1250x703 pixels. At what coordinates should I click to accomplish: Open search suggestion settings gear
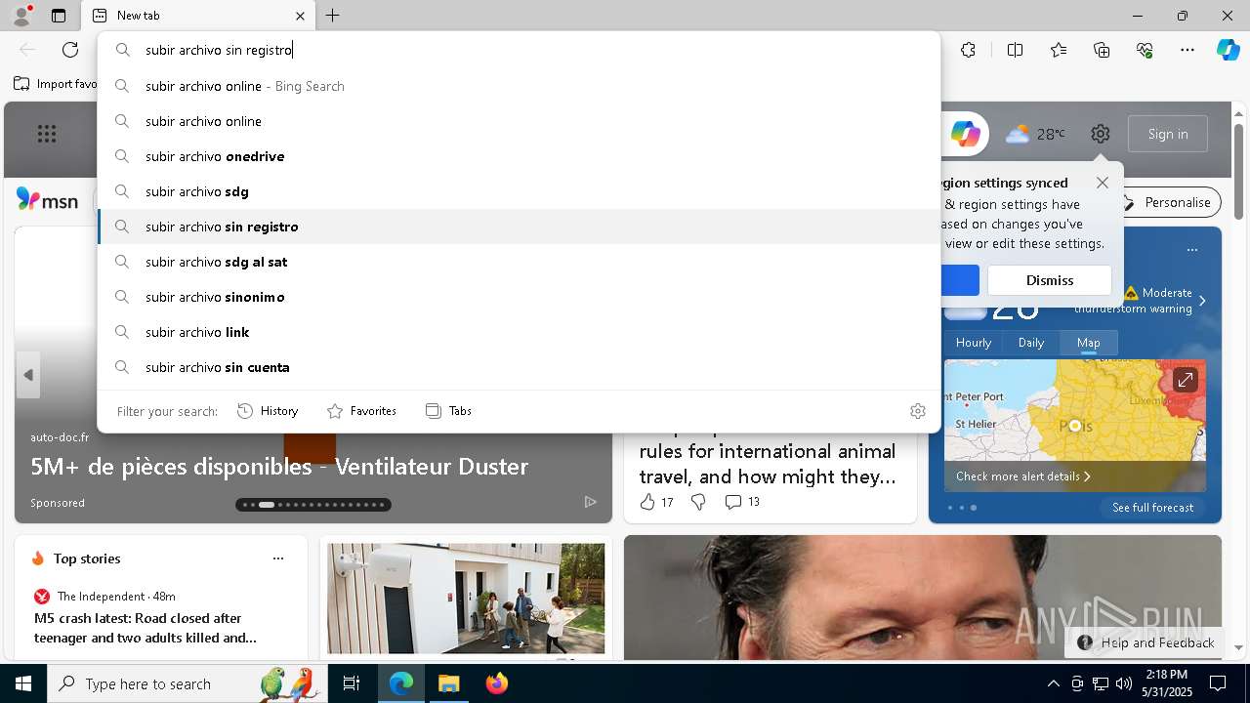[x=917, y=411]
